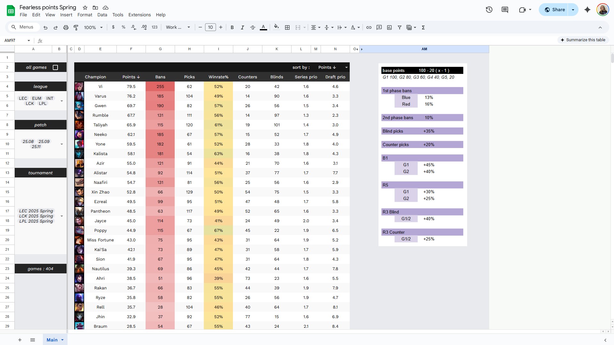Open the horizontal align dropdown
Screen dimensions: 614x345
click(316, 27)
